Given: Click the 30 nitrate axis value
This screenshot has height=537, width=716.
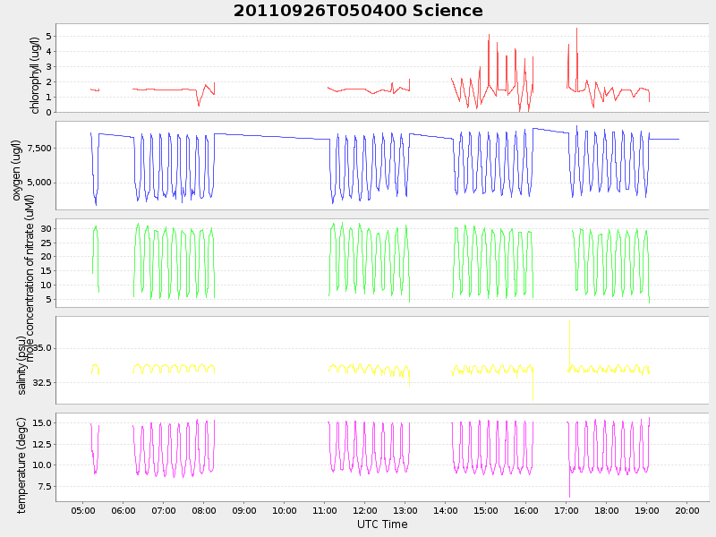Looking at the screenshot, I should tap(47, 228).
